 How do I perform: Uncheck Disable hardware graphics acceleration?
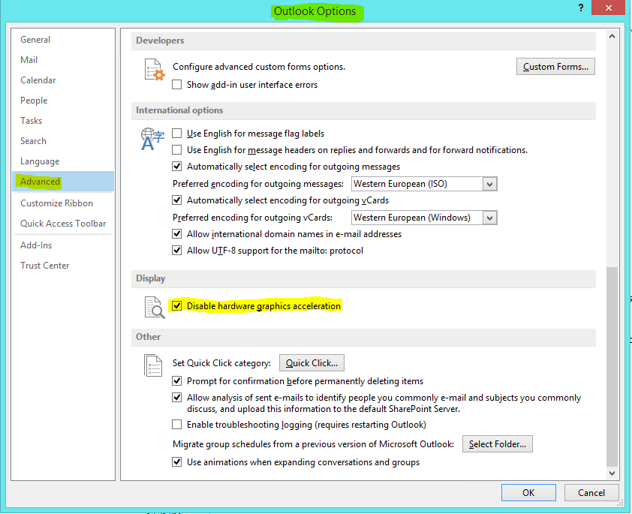tap(177, 306)
